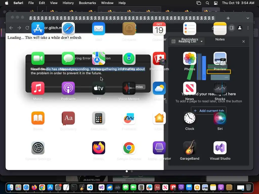Open FaceTime from the Launchpad grid
The image size is (259, 194).
click(x=38, y=58)
